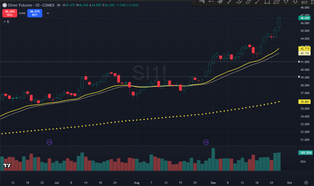Grab the floating toolbar drag handle
This screenshot has height=186, width=314.
(x=194, y=2)
